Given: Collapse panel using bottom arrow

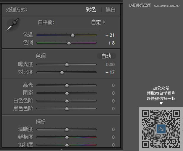Looking at the screenshot, I should pos(61,150).
